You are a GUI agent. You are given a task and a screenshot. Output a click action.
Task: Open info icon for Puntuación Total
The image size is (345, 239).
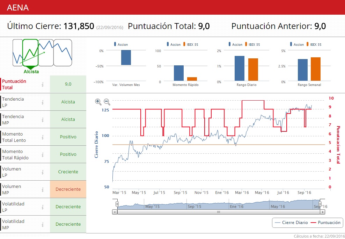[x=43, y=84]
